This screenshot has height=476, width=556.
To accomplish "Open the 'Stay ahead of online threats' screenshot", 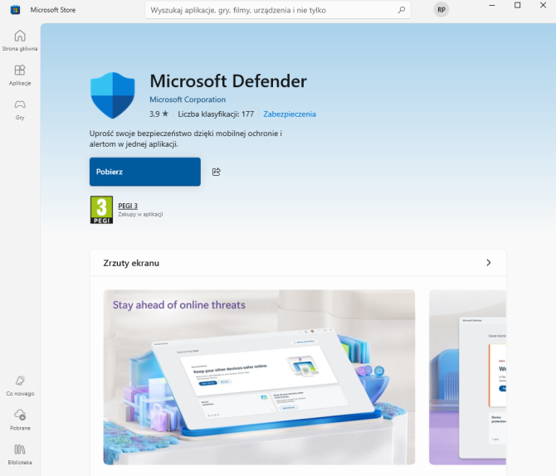I will point(259,377).
